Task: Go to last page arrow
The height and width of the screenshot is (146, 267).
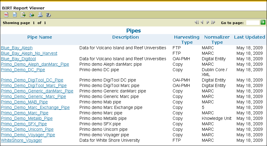Action: [213, 22]
